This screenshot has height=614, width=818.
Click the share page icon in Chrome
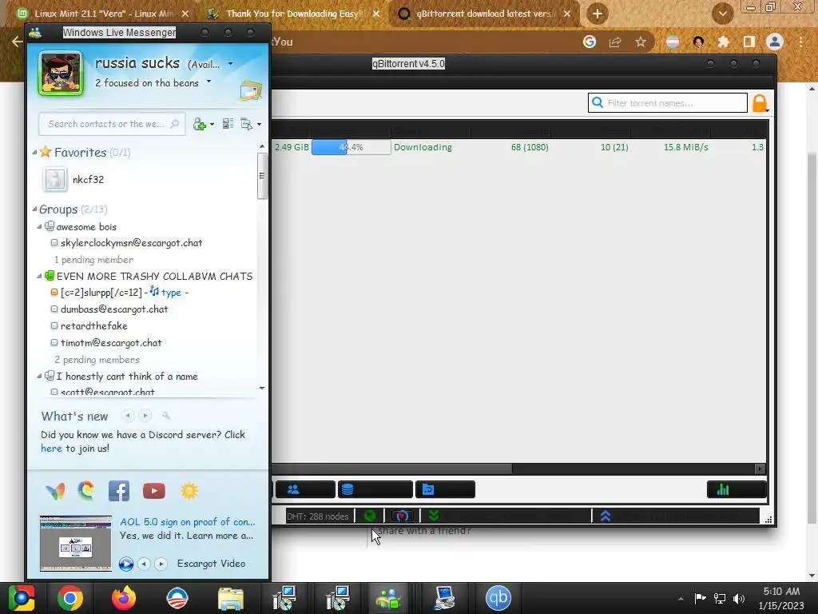[615, 42]
